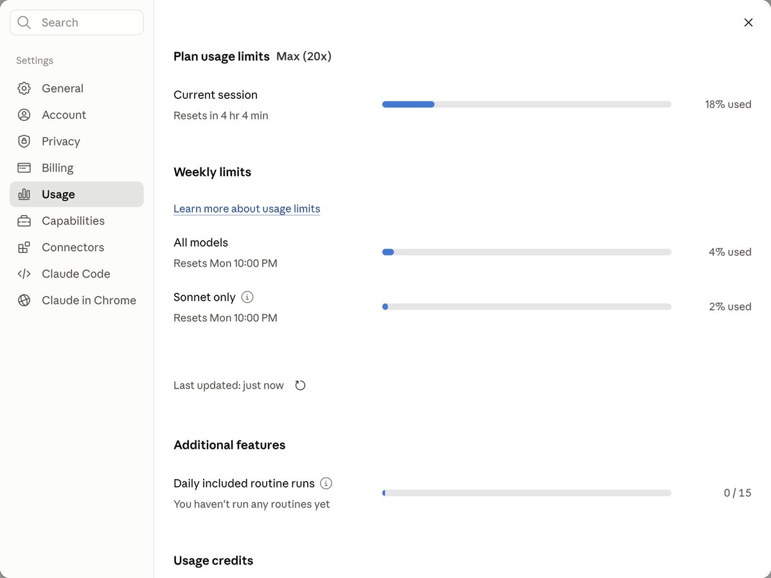Click the Claude Code brackets icon

click(24, 274)
